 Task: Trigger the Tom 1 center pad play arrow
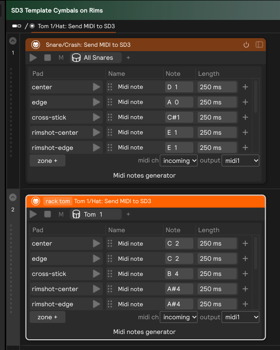click(96, 243)
